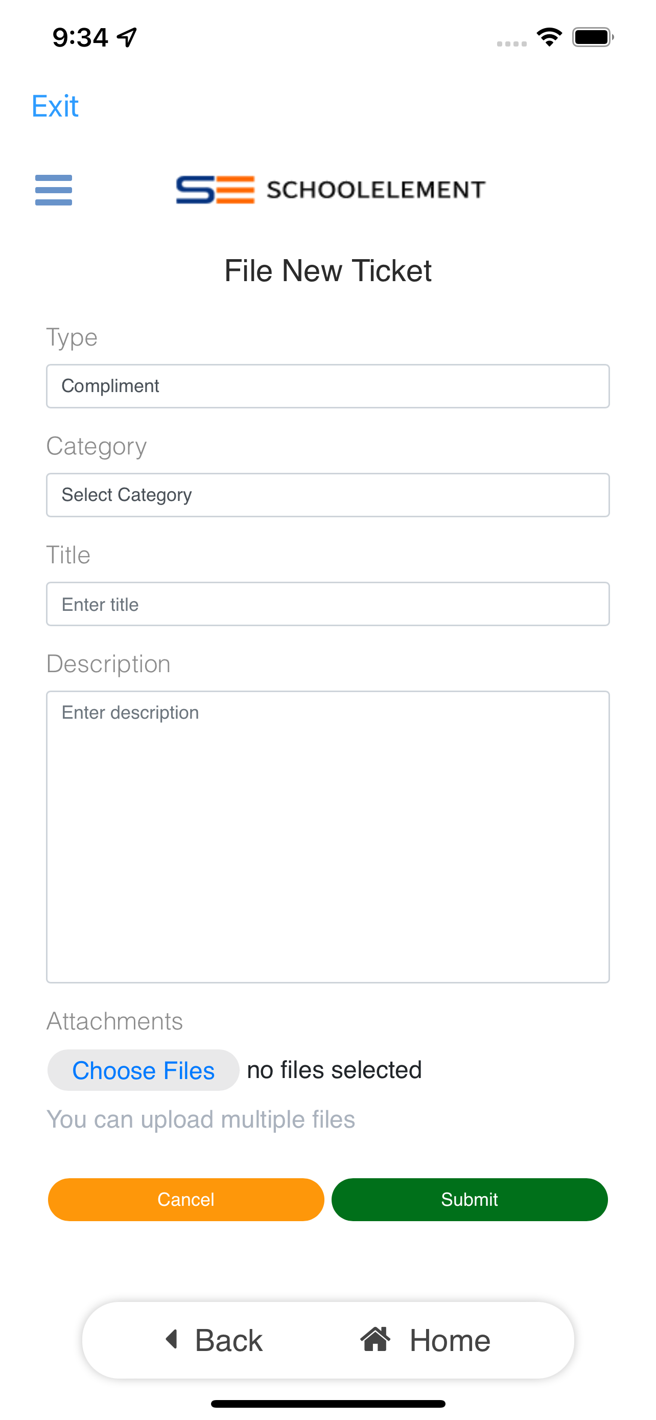The width and height of the screenshot is (656, 1420).
Task: Expand the Select Category dropdown
Action: 327,495
